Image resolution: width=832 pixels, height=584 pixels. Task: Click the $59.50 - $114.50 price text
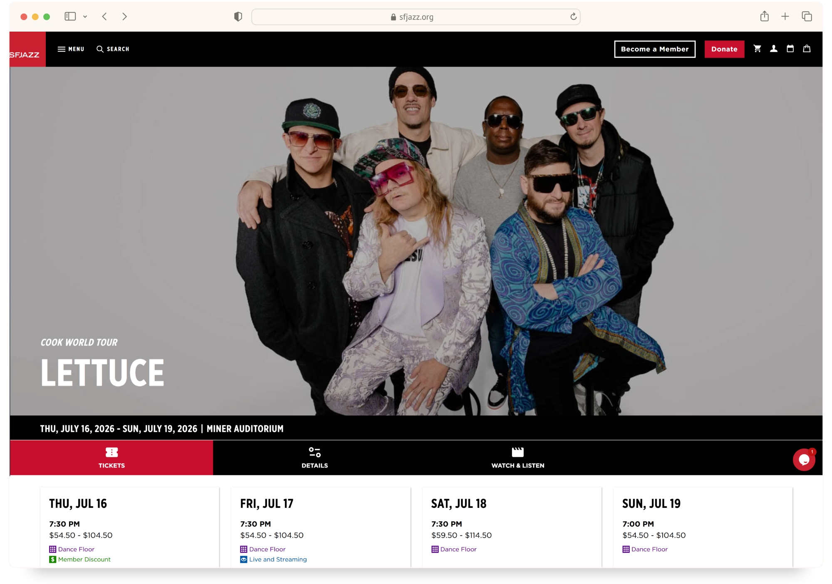(x=461, y=535)
